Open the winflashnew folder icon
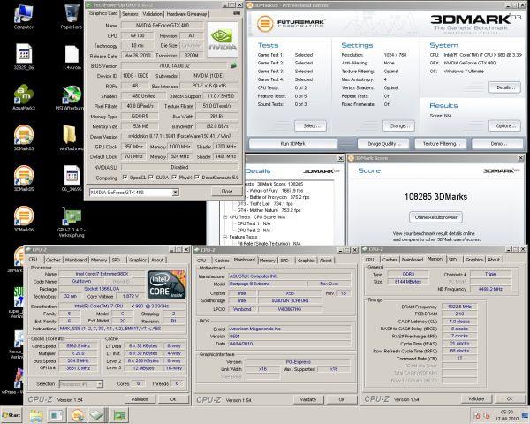 click(71, 138)
